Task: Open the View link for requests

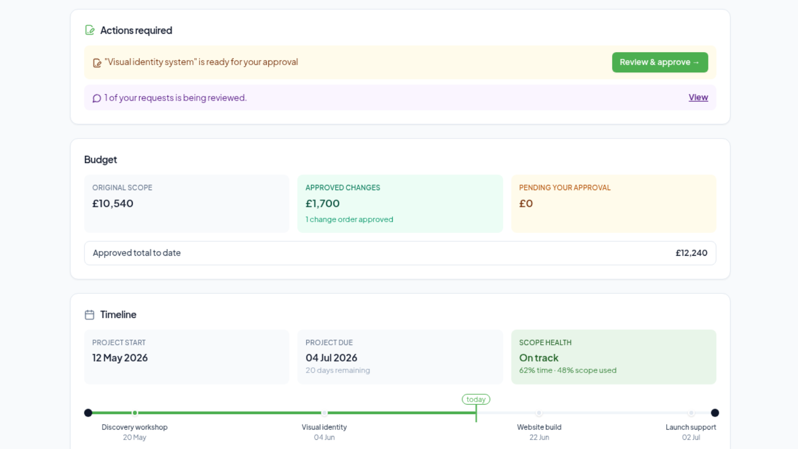Action: [698, 97]
